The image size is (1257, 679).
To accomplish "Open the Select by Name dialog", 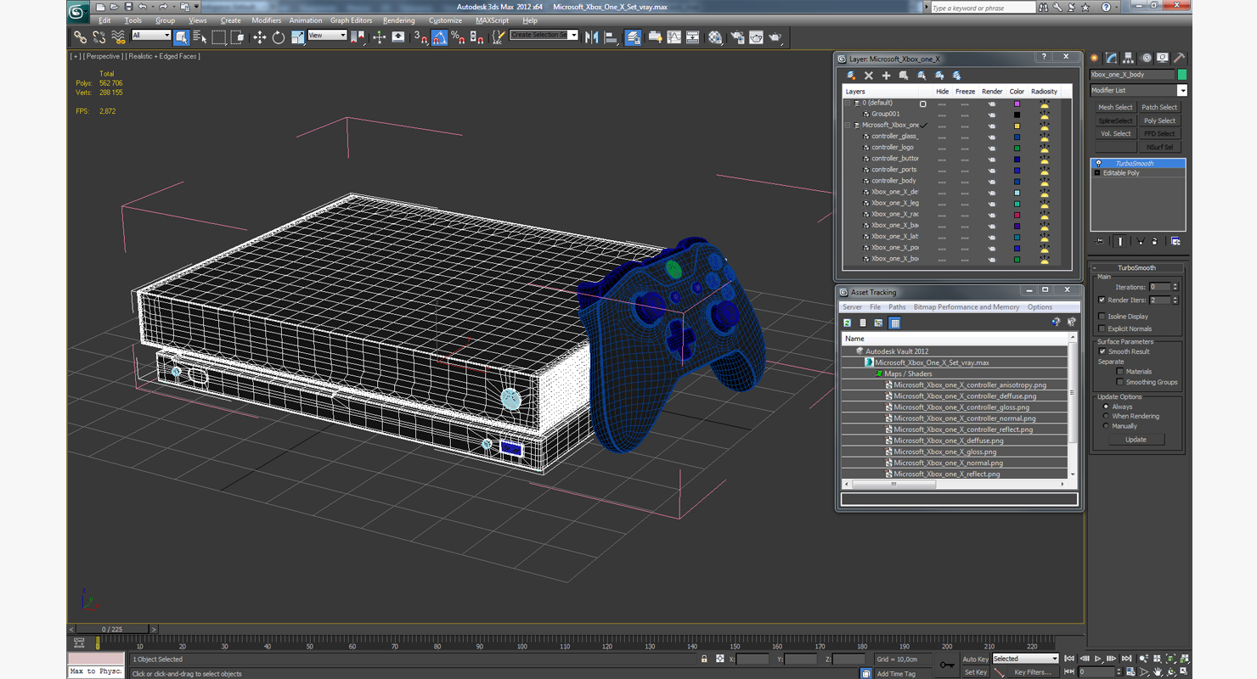I will click(x=200, y=37).
